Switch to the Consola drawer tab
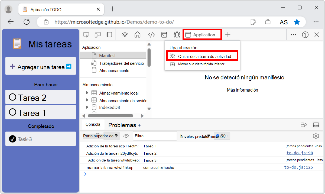Screen dimensions: 325x194 [x=93, y=124]
